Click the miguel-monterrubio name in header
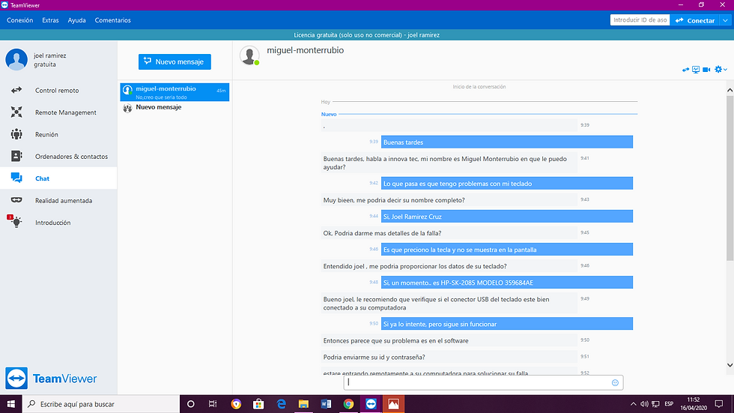The width and height of the screenshot is (734, 413). tap(306, 50)
